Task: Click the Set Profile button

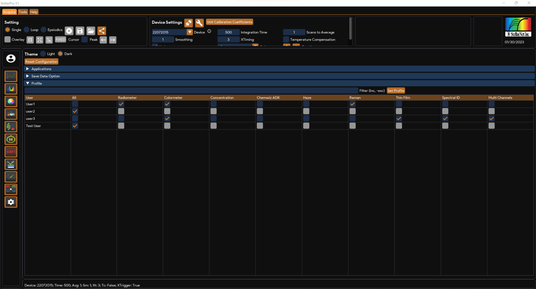Action: click(x=396, y=90)
